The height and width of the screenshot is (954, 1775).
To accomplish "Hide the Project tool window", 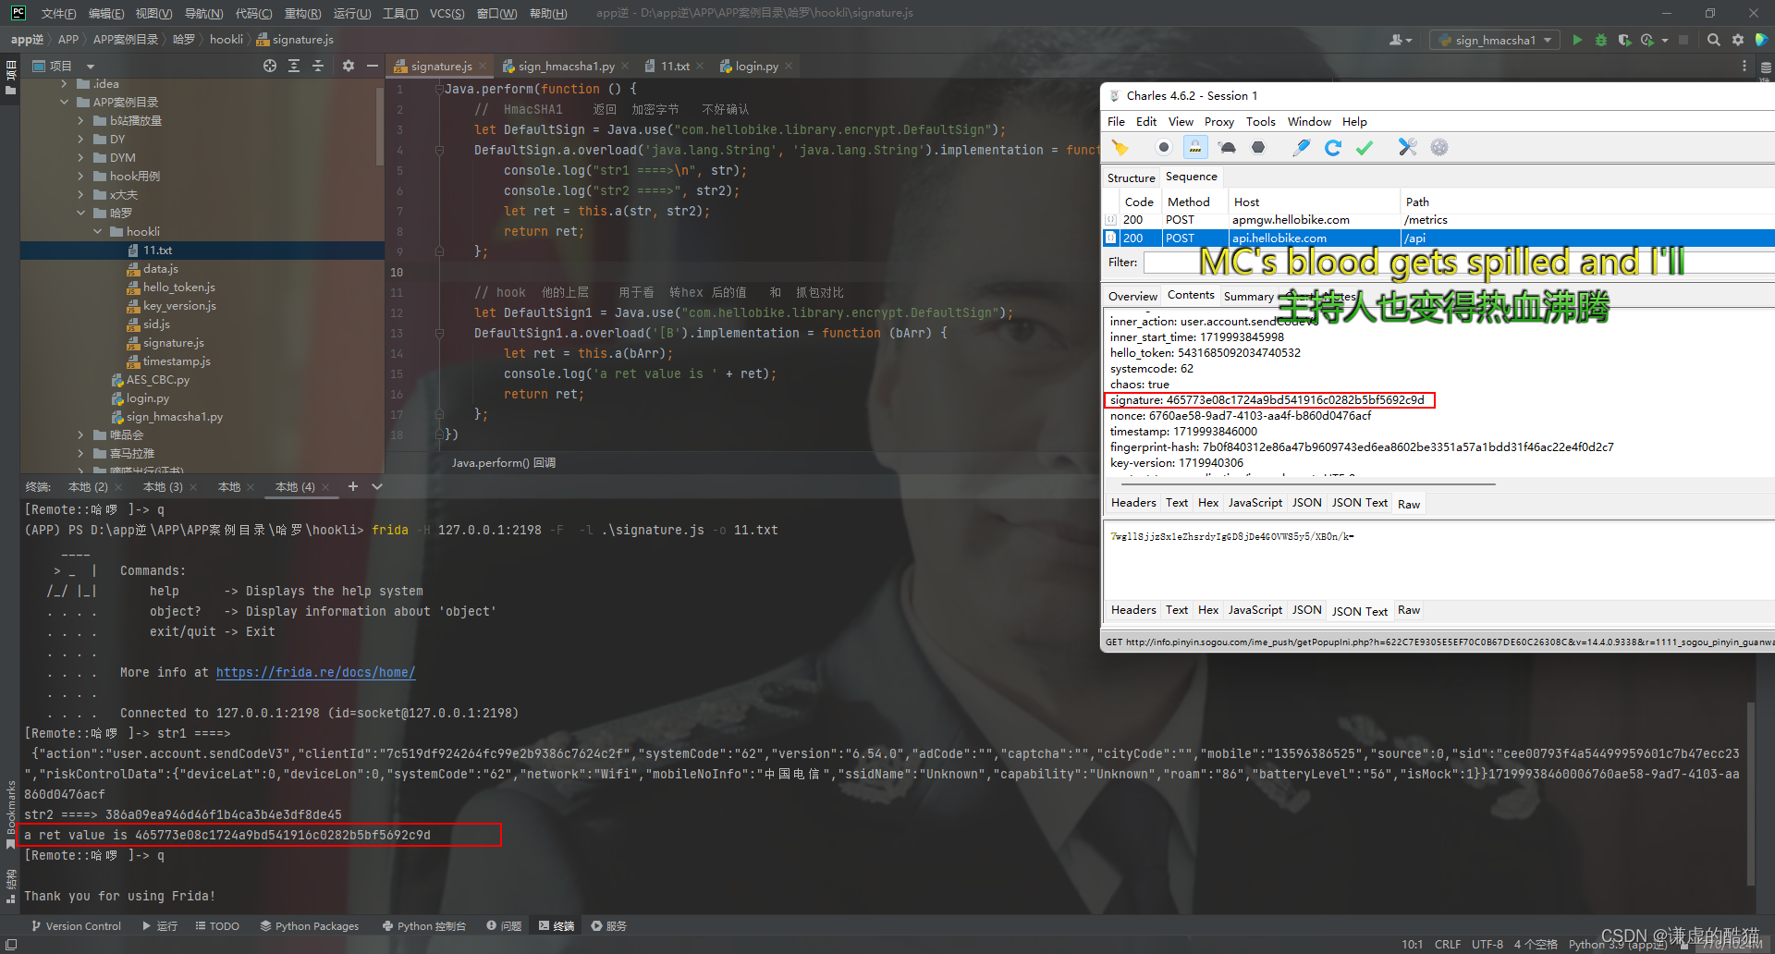I will point(373,66).
